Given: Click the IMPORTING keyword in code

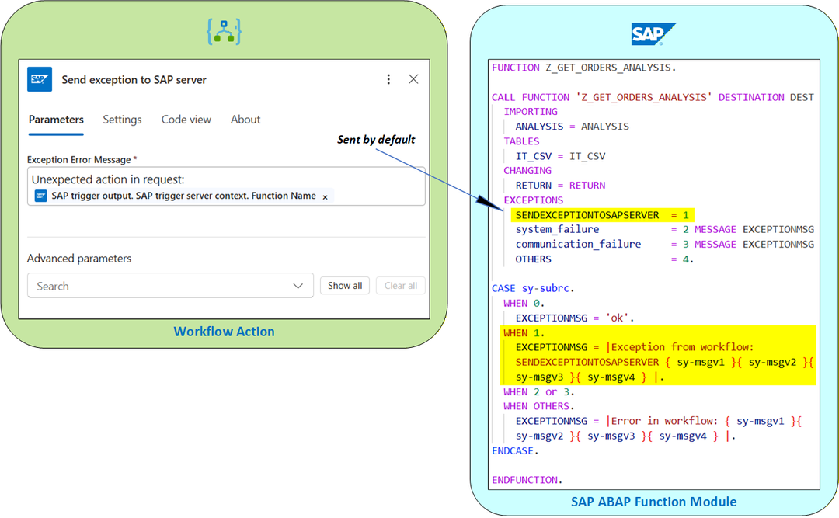Looking at the screenshot, I should pos(531,112).
